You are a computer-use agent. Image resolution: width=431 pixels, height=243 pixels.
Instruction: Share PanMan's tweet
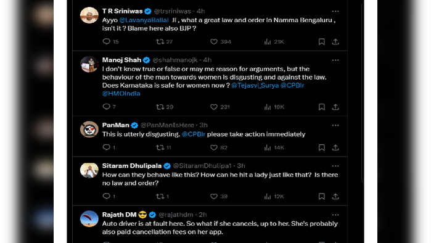pos(335,147)
